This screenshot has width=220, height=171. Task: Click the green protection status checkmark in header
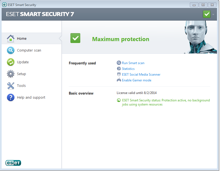tap(207, 14)
